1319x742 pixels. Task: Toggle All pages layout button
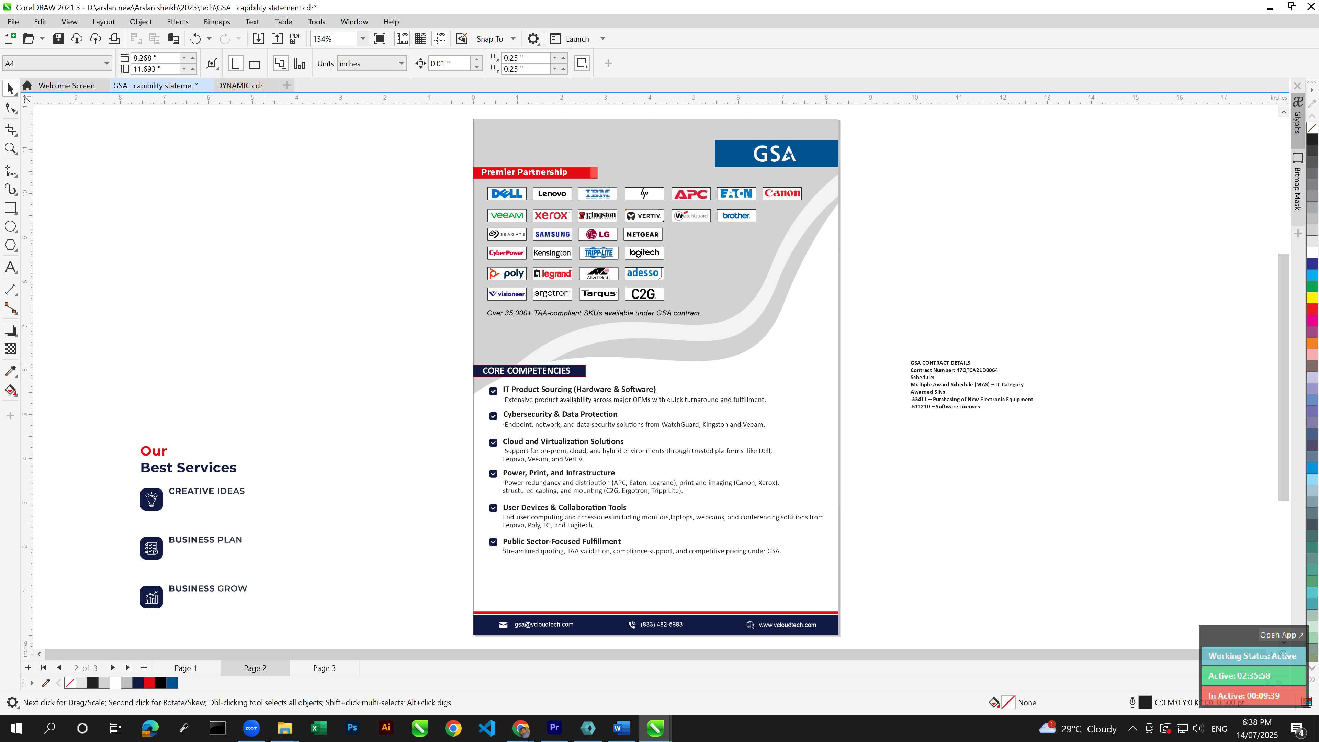pos(281,64)
